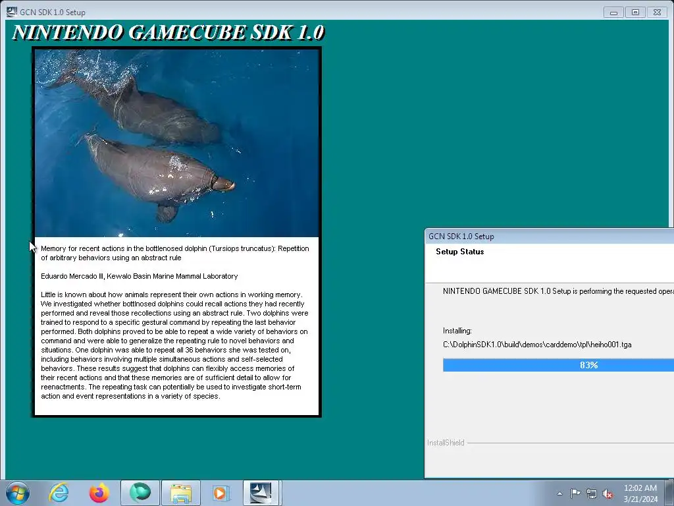The width and height of the screenshot is (674, 506).
Task: Minimize the GCN SDK 1.0 Setup window
Action: pos(613,13)
